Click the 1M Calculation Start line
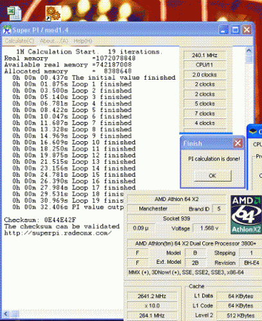The height and width of the screenshot is (321, 262). 89,52
